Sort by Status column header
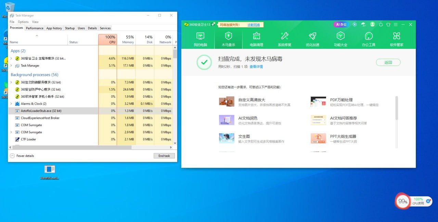Image resolution: width=438 pixels, height=222 pixels. click(x=83, y=40)
